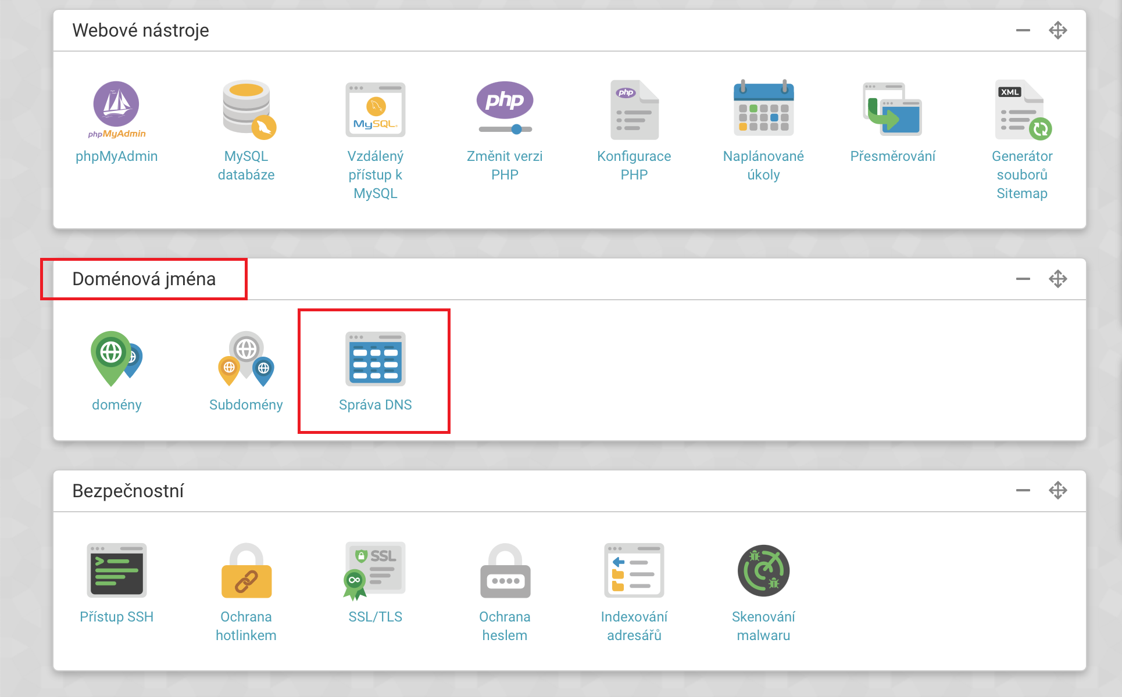Collapse the Doménová jména panel

tap(1023, 279)
